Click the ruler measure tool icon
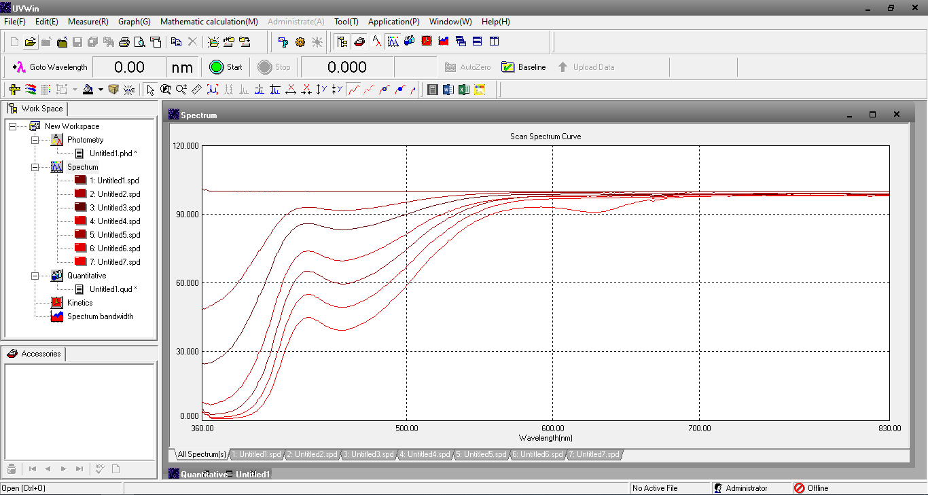The image size is (928, 495). click(196, 90)
